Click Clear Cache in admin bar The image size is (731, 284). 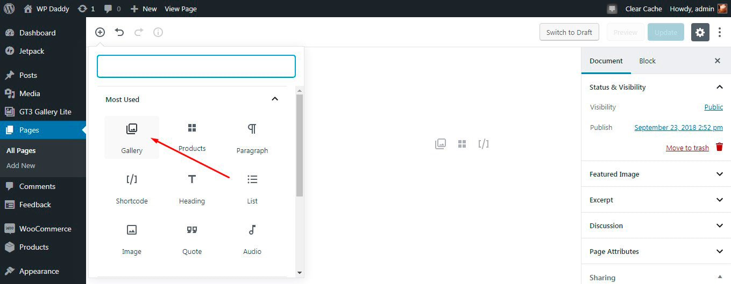click(643, 9)
